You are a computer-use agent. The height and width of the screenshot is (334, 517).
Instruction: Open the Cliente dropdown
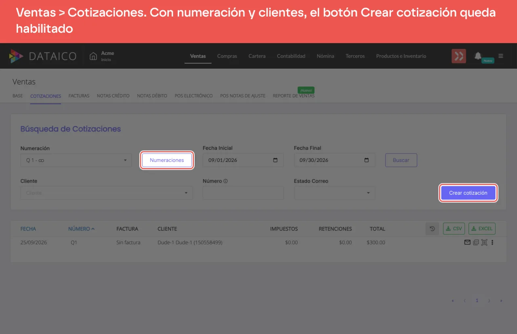107,193
